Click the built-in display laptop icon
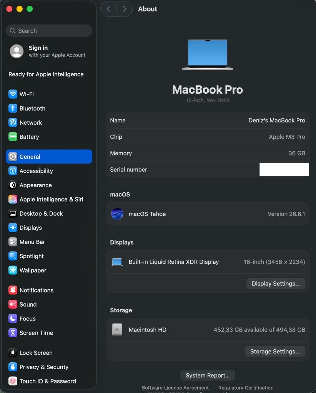Viewport: 316px width, 393px height. pyautogui.click(x=117, y=262)
